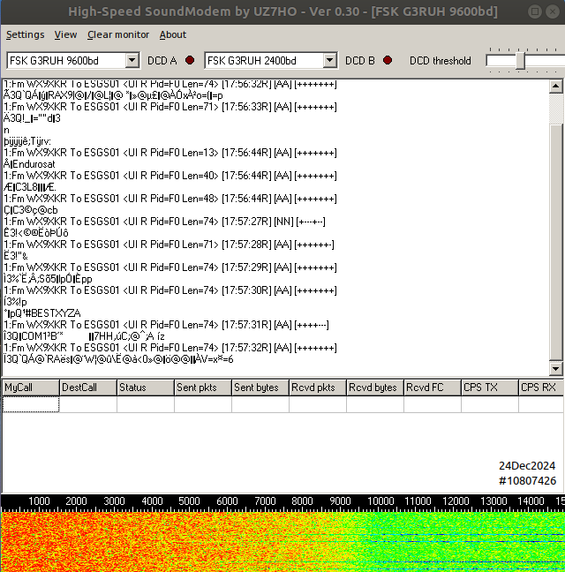Click the Rcvd pkts column header
The height and width of the screenshot is (572, 565).
tap(318, 388)
